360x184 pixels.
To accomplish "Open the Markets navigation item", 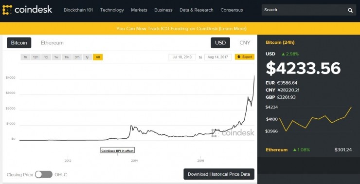I will [x=139, y=10].
